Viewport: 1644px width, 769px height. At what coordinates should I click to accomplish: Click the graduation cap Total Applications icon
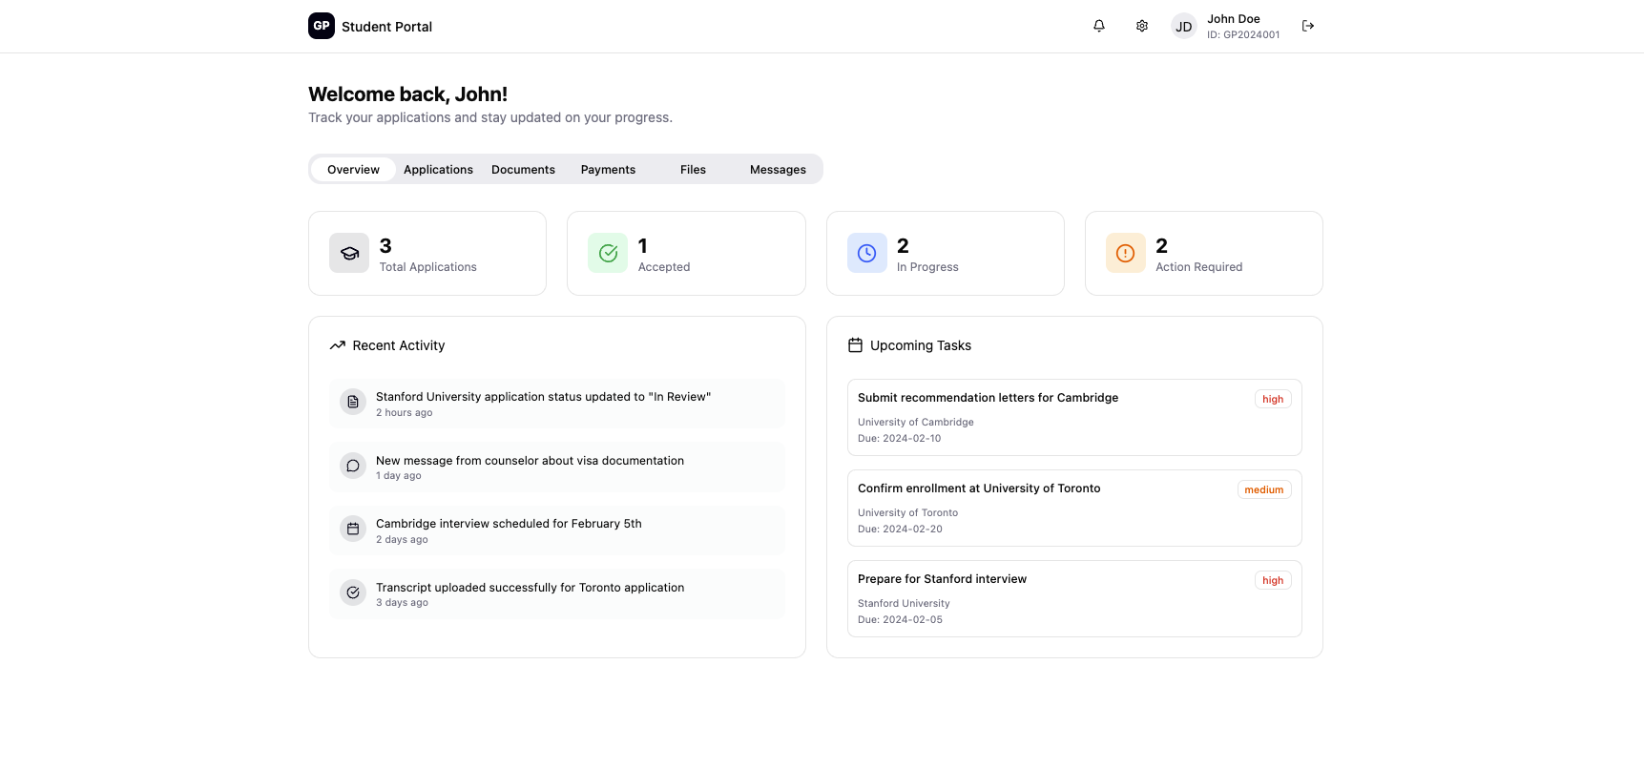(x=349, y=253)
